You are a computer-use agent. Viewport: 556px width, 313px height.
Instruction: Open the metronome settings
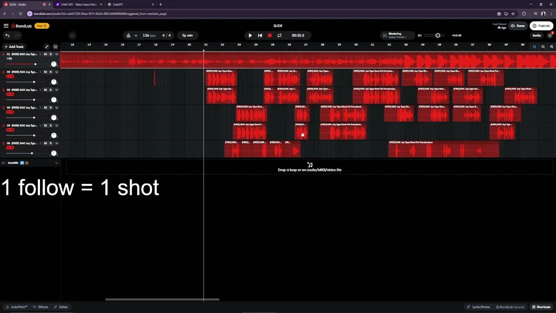pos(129,36)
